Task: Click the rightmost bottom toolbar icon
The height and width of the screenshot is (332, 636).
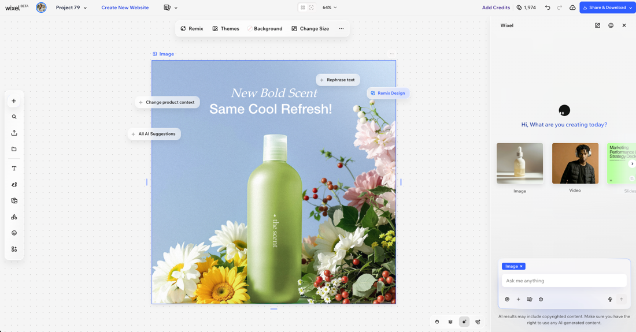Action: click(x=478, y=322)
